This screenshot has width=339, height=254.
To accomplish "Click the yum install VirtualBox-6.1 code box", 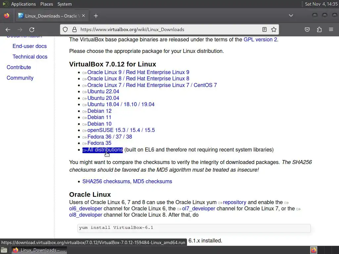I will tap(194, 228).
